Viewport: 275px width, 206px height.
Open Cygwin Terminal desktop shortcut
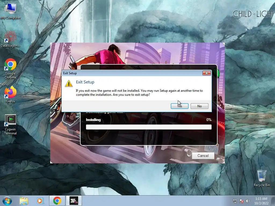[10, 124]
